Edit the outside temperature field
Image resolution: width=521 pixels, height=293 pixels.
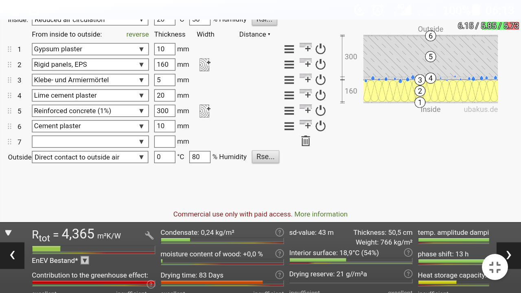click(164, 157)
